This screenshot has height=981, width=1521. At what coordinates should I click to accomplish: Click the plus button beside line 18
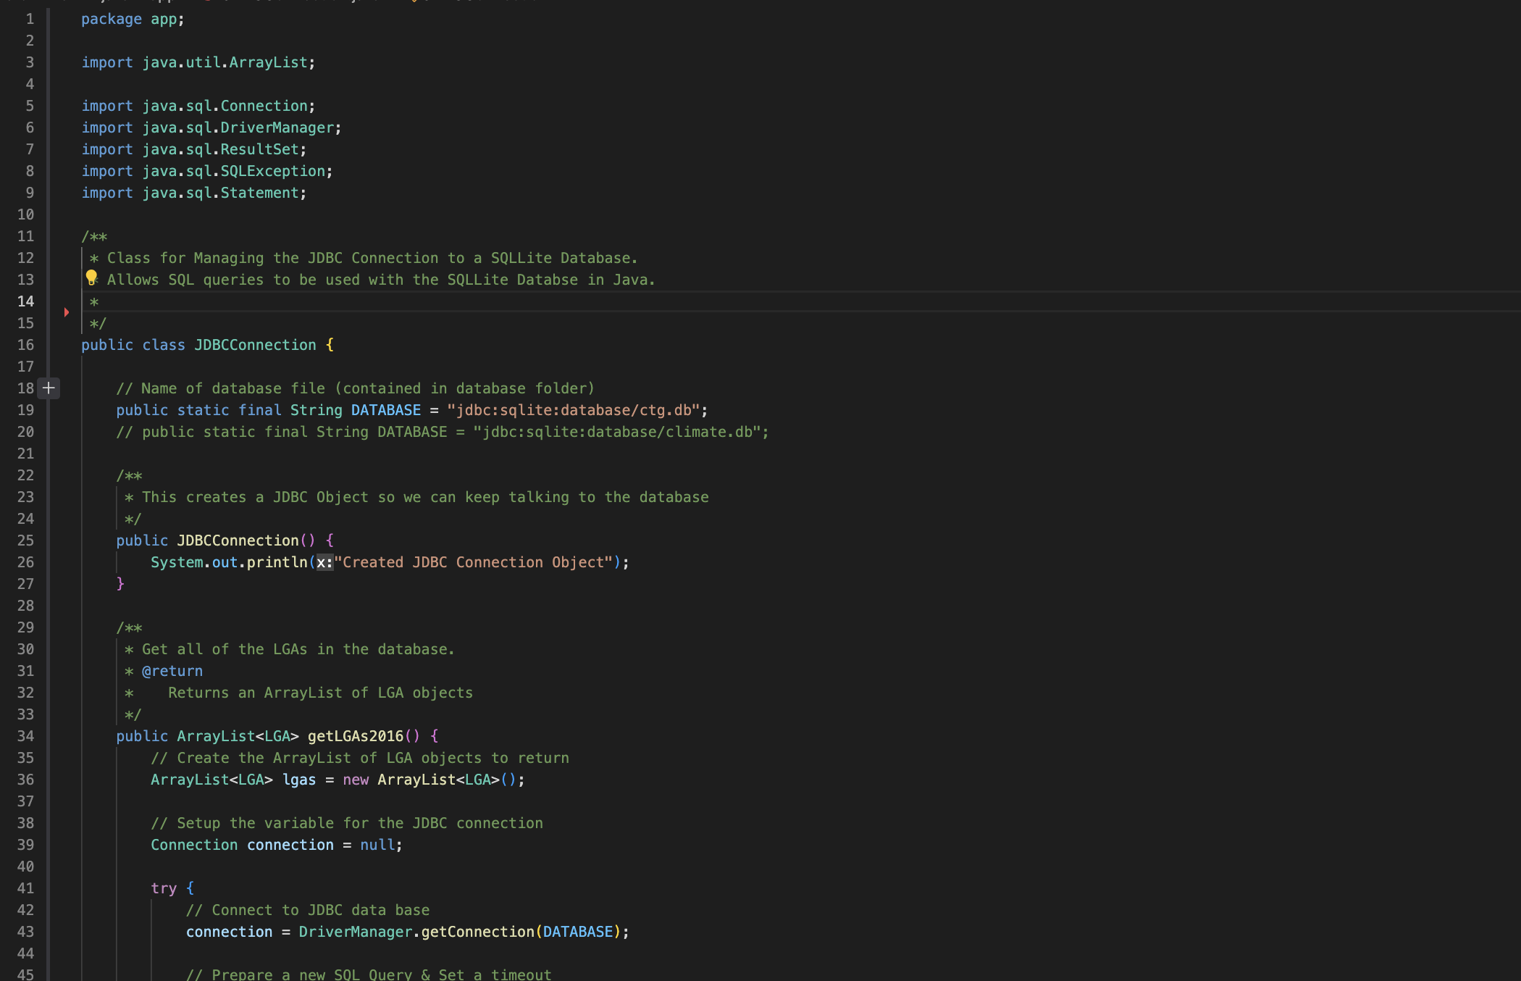[x=49, y=388]
